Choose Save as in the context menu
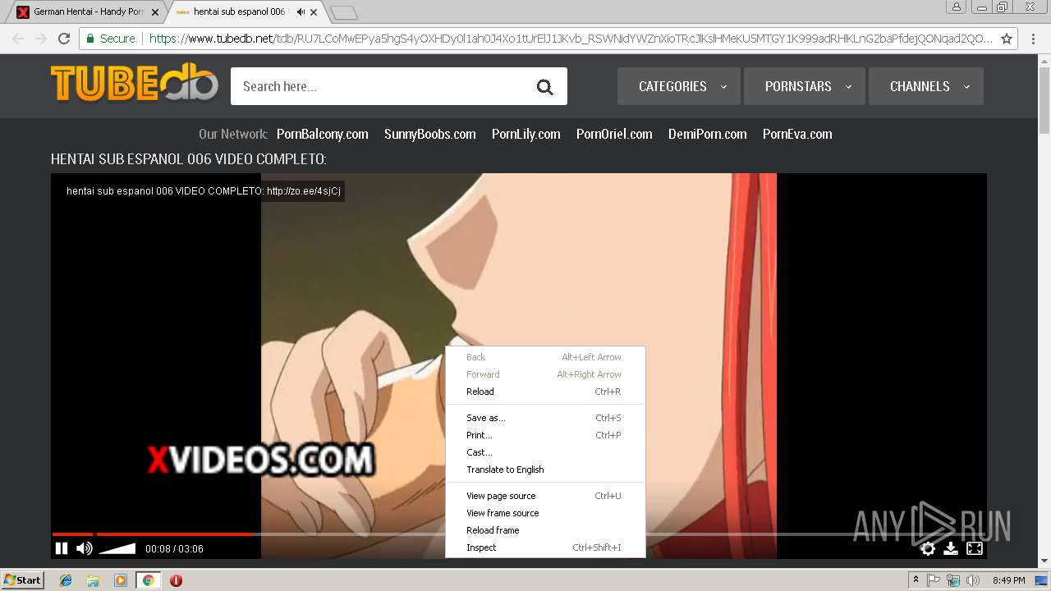1051x591 pixels. coord(545,418)
